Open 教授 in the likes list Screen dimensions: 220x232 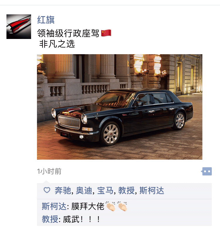pyautogui.click(x=126, y=190)
